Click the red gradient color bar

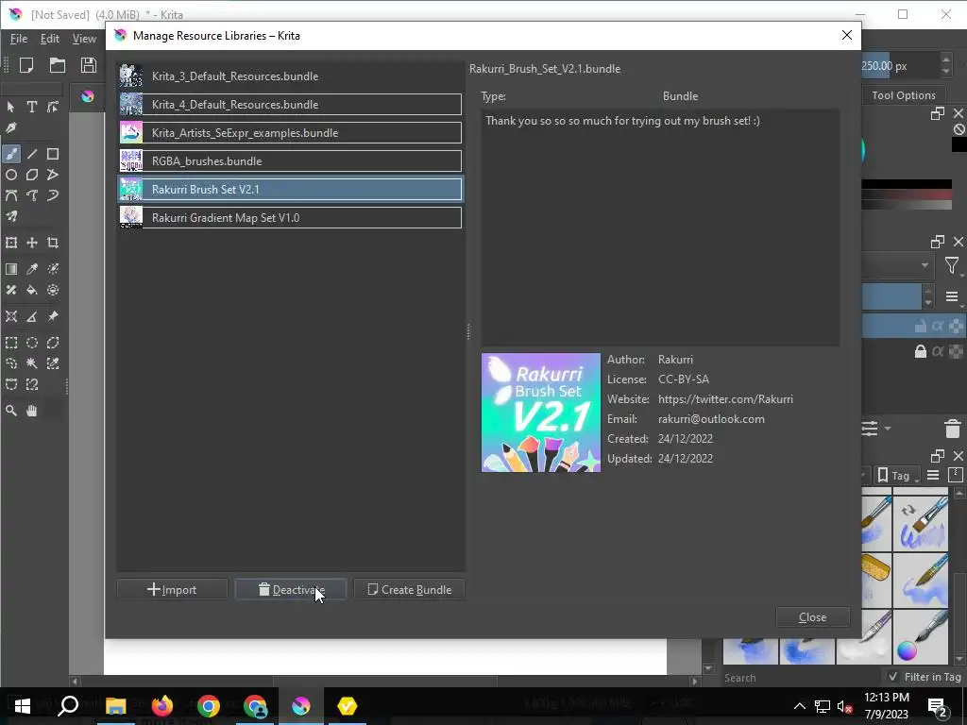(907, 194)
